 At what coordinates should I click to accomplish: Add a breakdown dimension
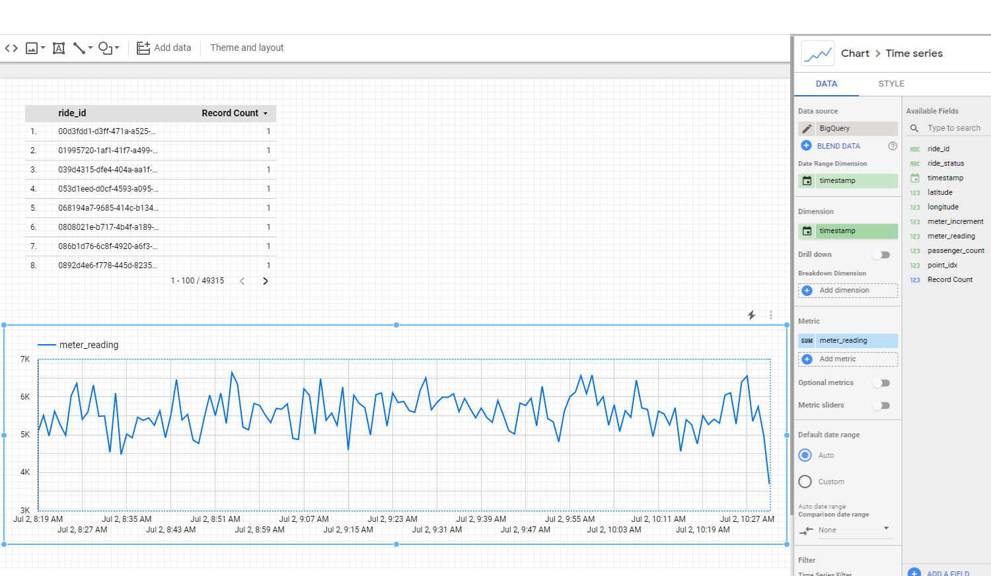tap(848, 291)
